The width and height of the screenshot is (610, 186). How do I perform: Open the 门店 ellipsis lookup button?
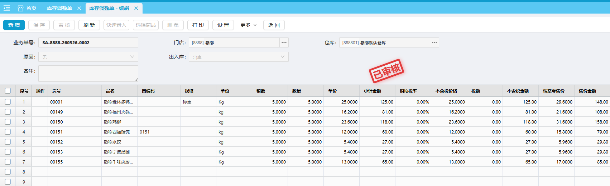(x=284, y=43)
